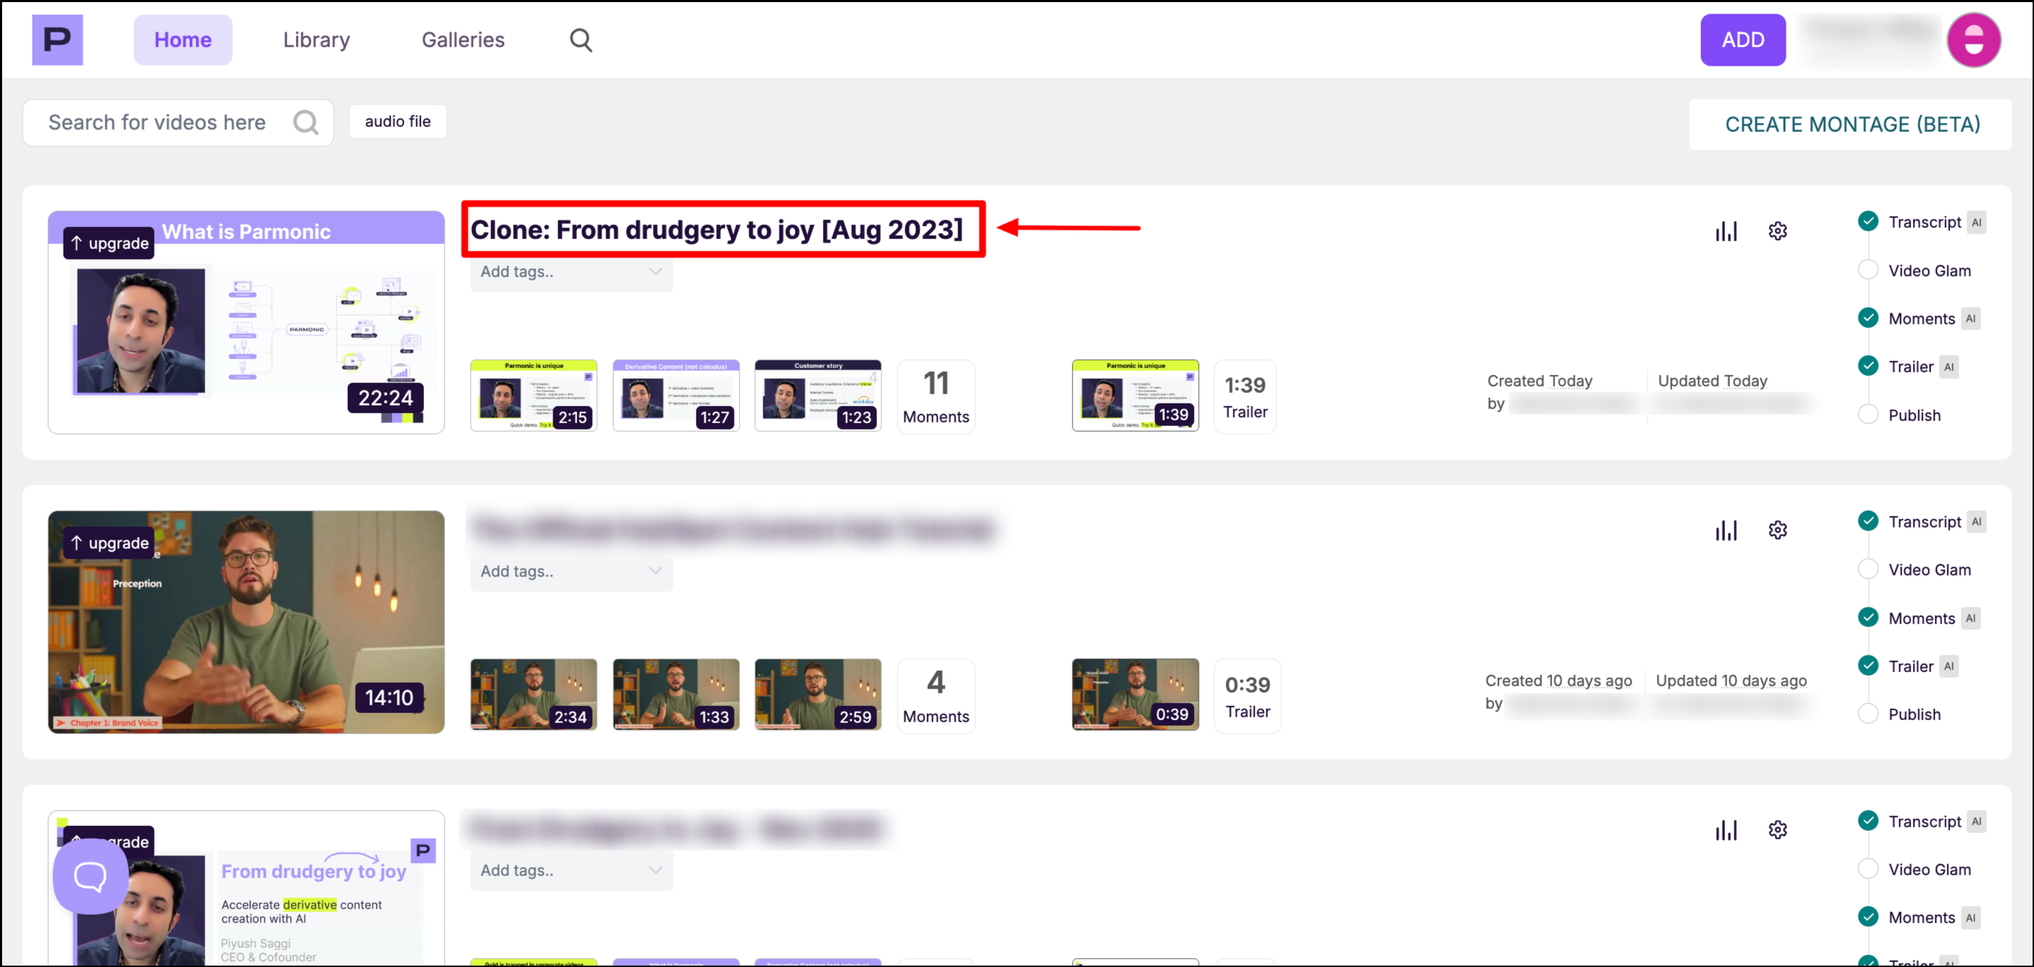Expand Add tags dropdown of third video
This screenshot has height=967, width=2034.
coord(655,870)
